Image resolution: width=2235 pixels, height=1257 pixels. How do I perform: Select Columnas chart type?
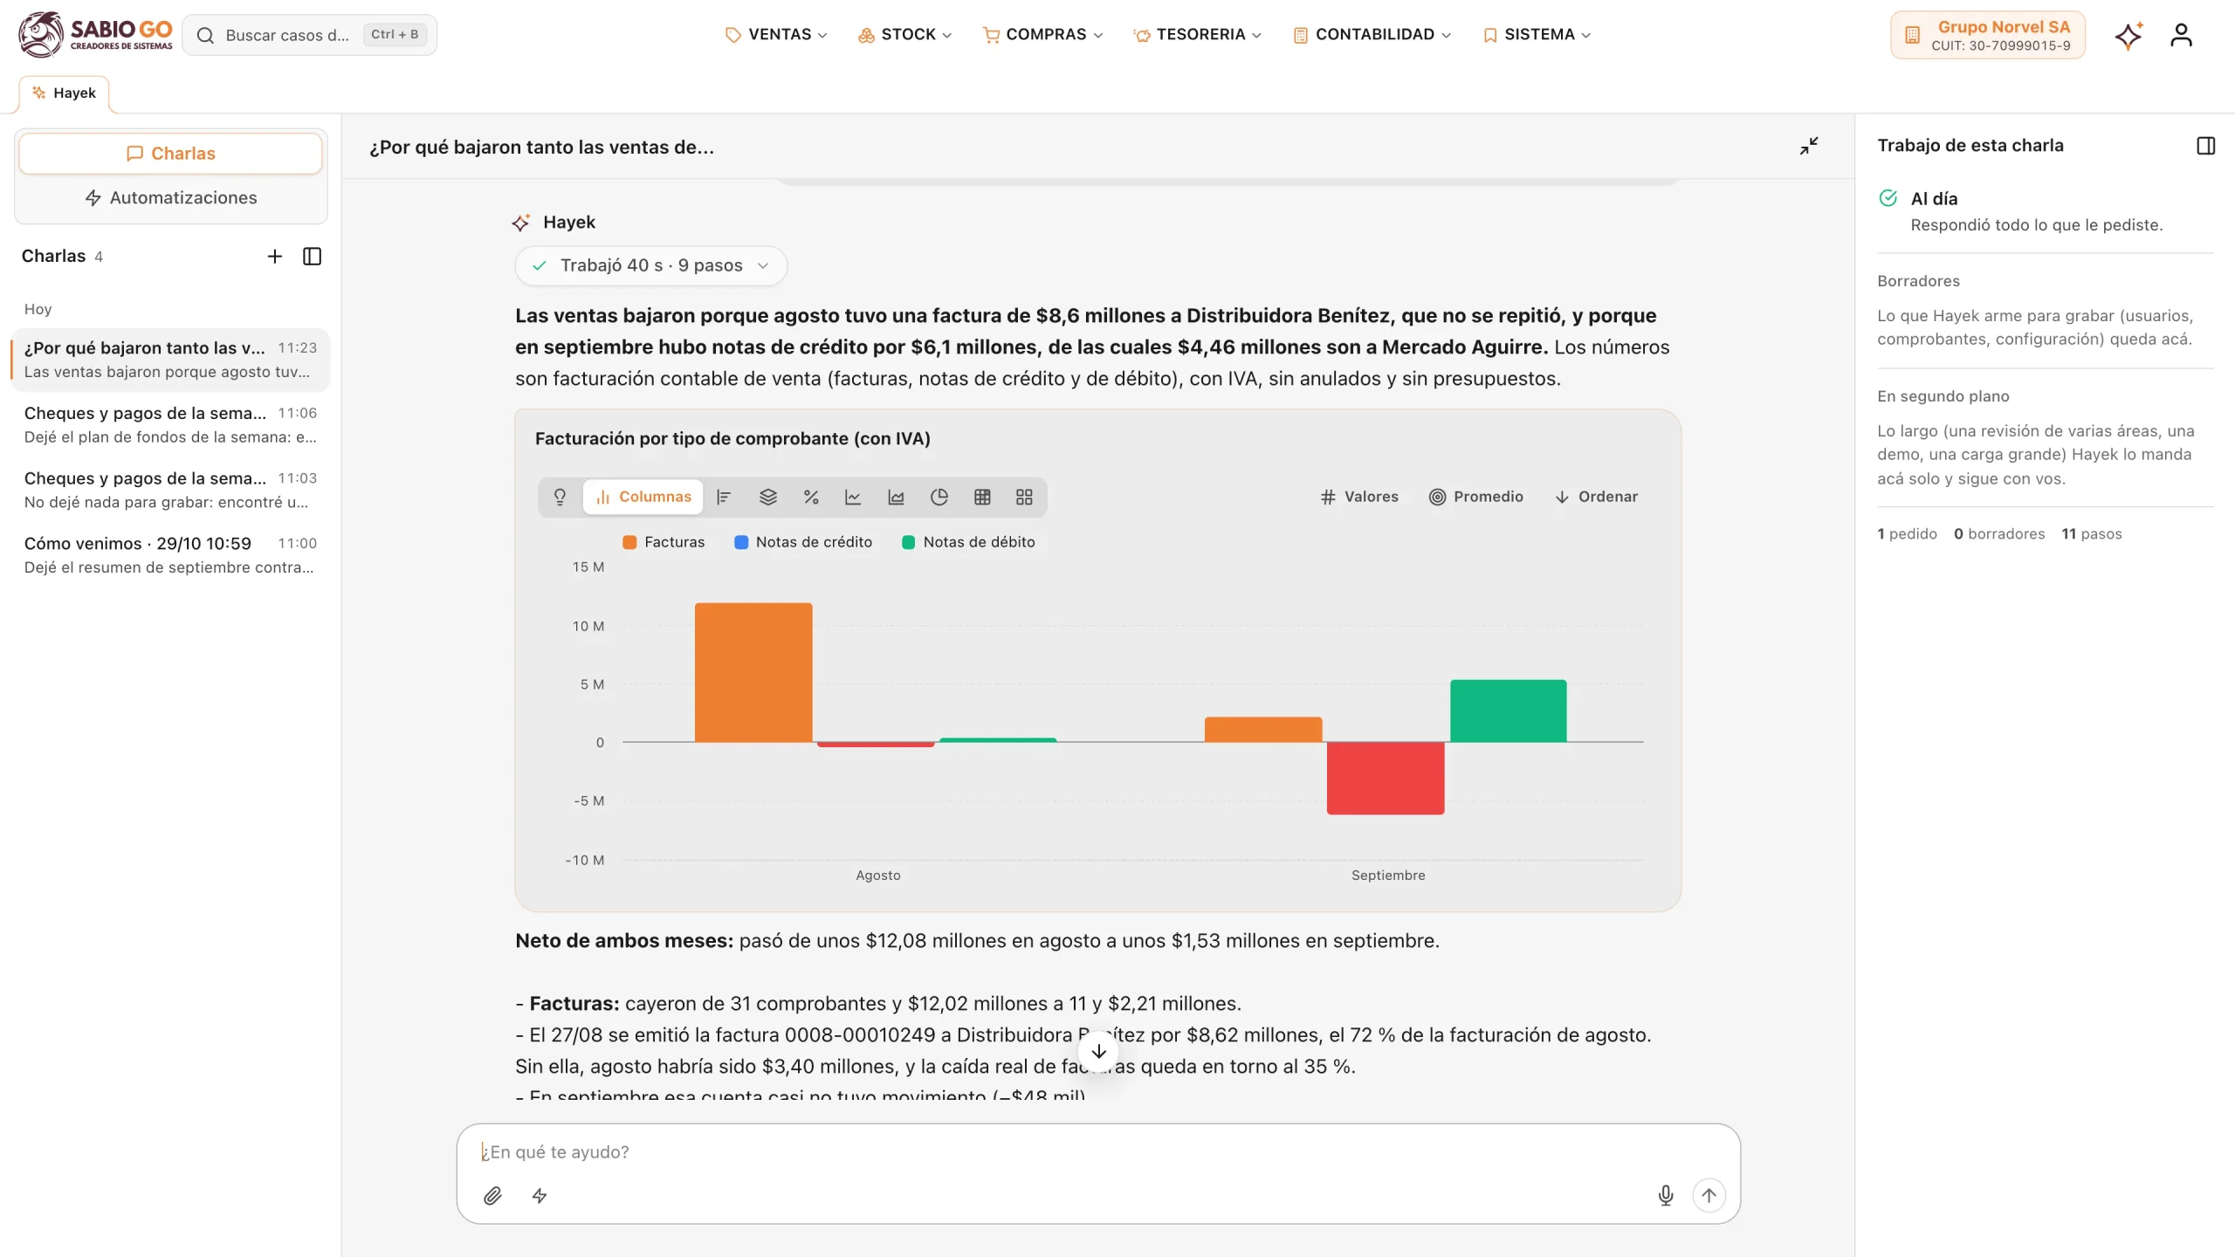coord(643,497)
